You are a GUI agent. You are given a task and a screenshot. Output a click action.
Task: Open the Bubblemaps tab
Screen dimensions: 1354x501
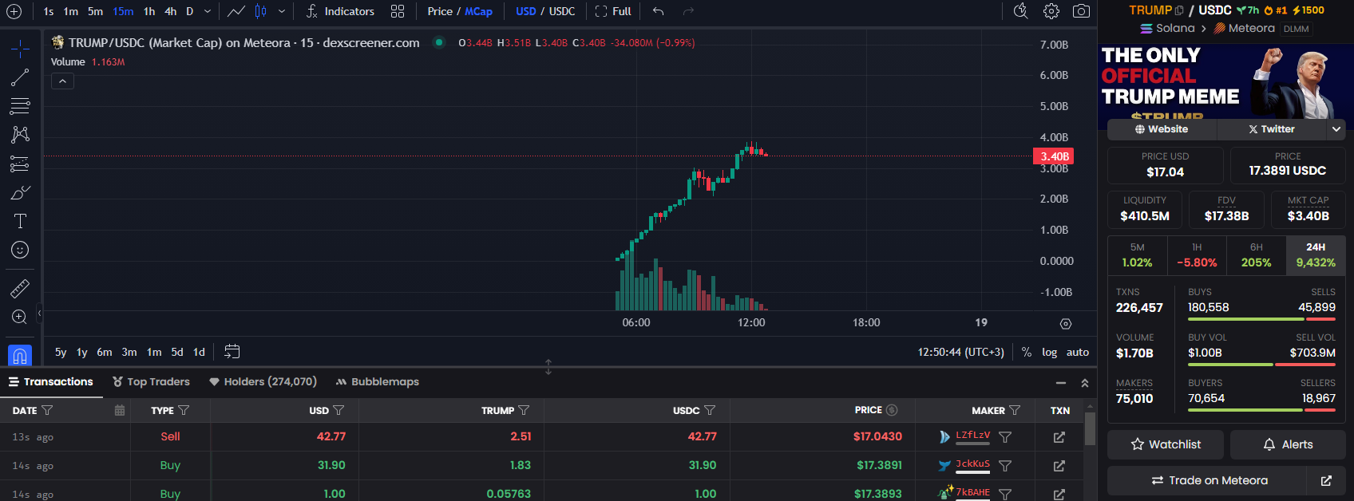click(377, 382)
